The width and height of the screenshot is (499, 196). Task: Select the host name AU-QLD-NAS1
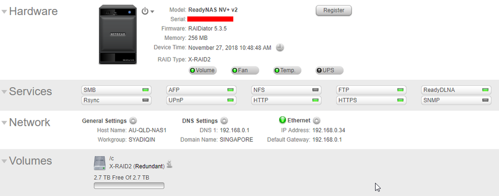pyautogui.click(x=147, y=130)
